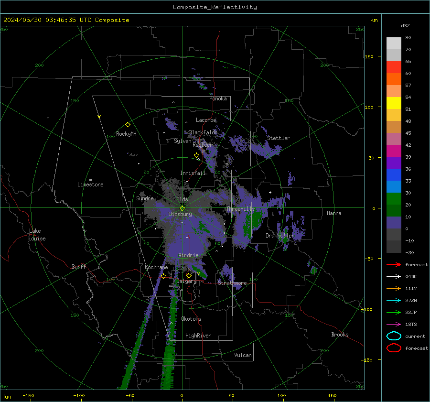Screen dimensions: 430x402
Task: Click the Drumheller city label
Action: 280,236
